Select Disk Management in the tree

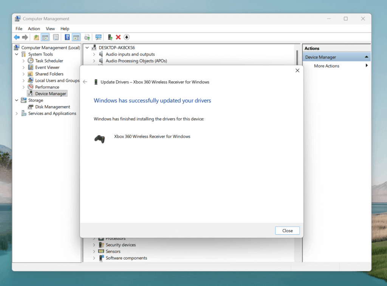pyautogui.click(x=53, y=107)
